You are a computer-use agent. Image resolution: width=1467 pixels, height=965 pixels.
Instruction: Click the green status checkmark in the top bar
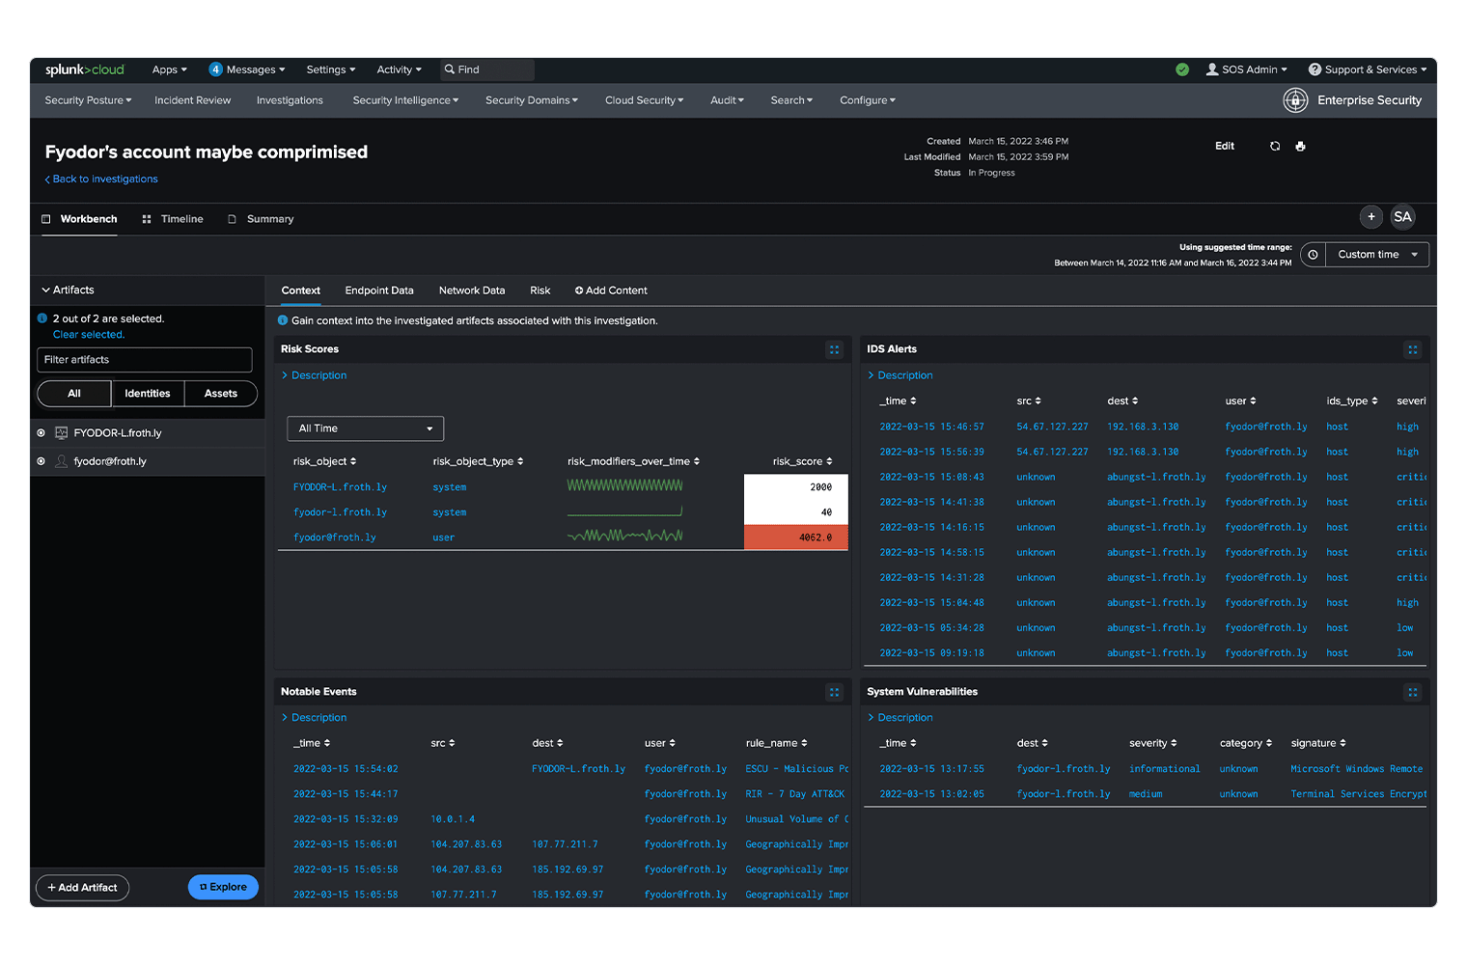1182,69
